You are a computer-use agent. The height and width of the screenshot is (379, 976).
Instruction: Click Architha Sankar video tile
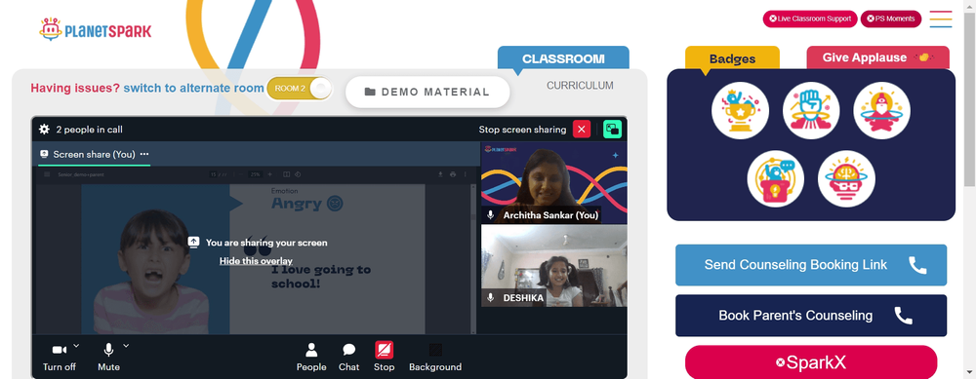coord(554,182)
